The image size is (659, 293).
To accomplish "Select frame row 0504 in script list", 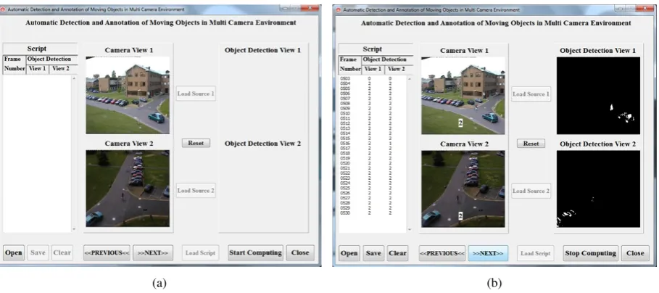I will 372,83.
